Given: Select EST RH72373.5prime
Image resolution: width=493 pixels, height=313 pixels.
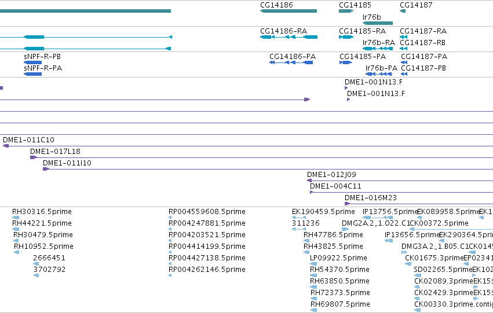Looking at the screenshot, I should point(340,293).
